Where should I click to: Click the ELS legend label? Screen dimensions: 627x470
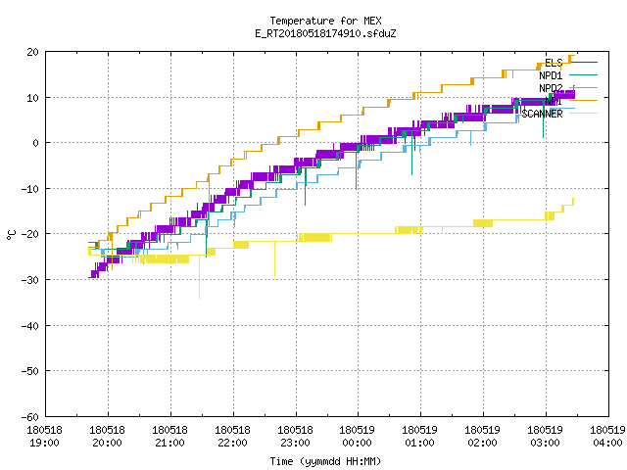click(554, 63)
